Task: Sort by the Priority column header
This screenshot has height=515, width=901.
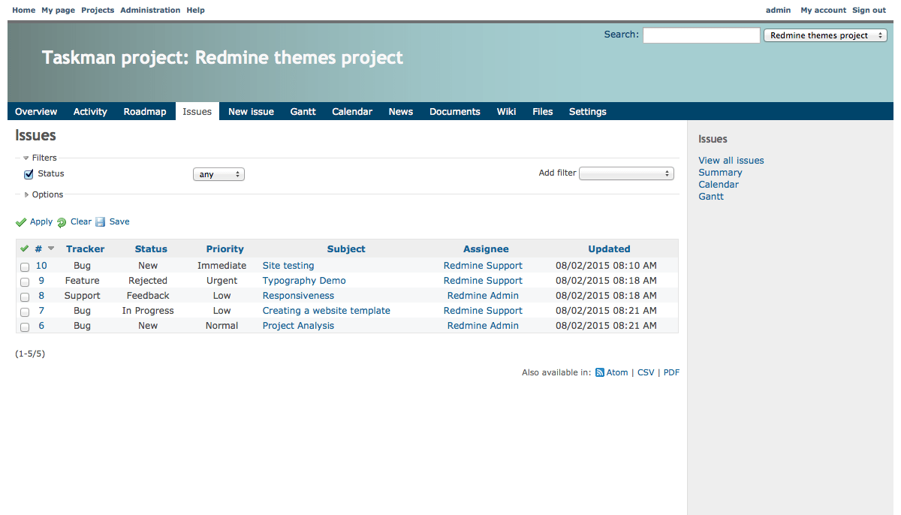Action: [x=225, y=249]
